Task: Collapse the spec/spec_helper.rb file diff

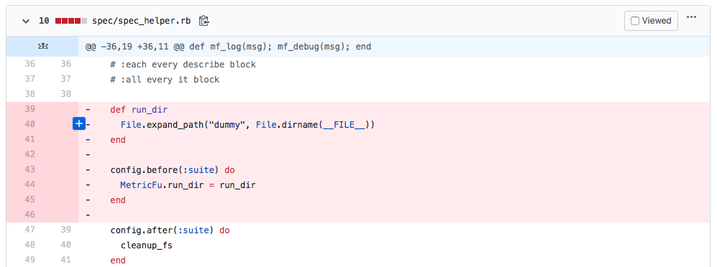Action: [x=26, y=21]
